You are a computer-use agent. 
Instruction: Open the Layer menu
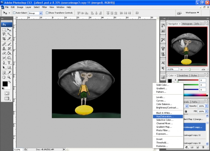(28, 7)
